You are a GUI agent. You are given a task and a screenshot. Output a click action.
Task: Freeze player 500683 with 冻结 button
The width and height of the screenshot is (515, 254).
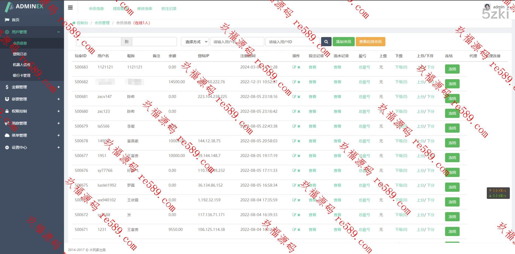point(452,69)
